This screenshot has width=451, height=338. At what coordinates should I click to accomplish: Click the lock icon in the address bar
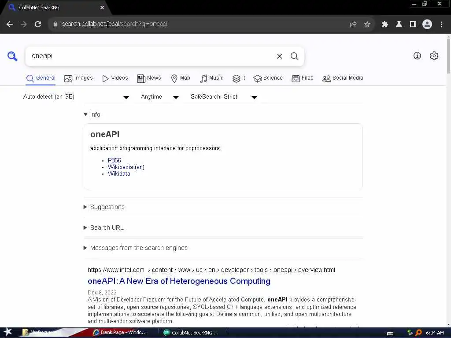click(55, 24)
